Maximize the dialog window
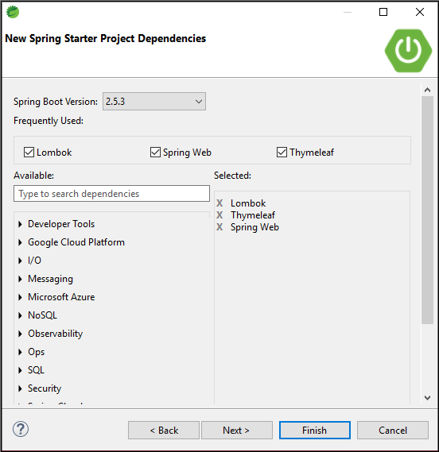 tap(383, 12)
